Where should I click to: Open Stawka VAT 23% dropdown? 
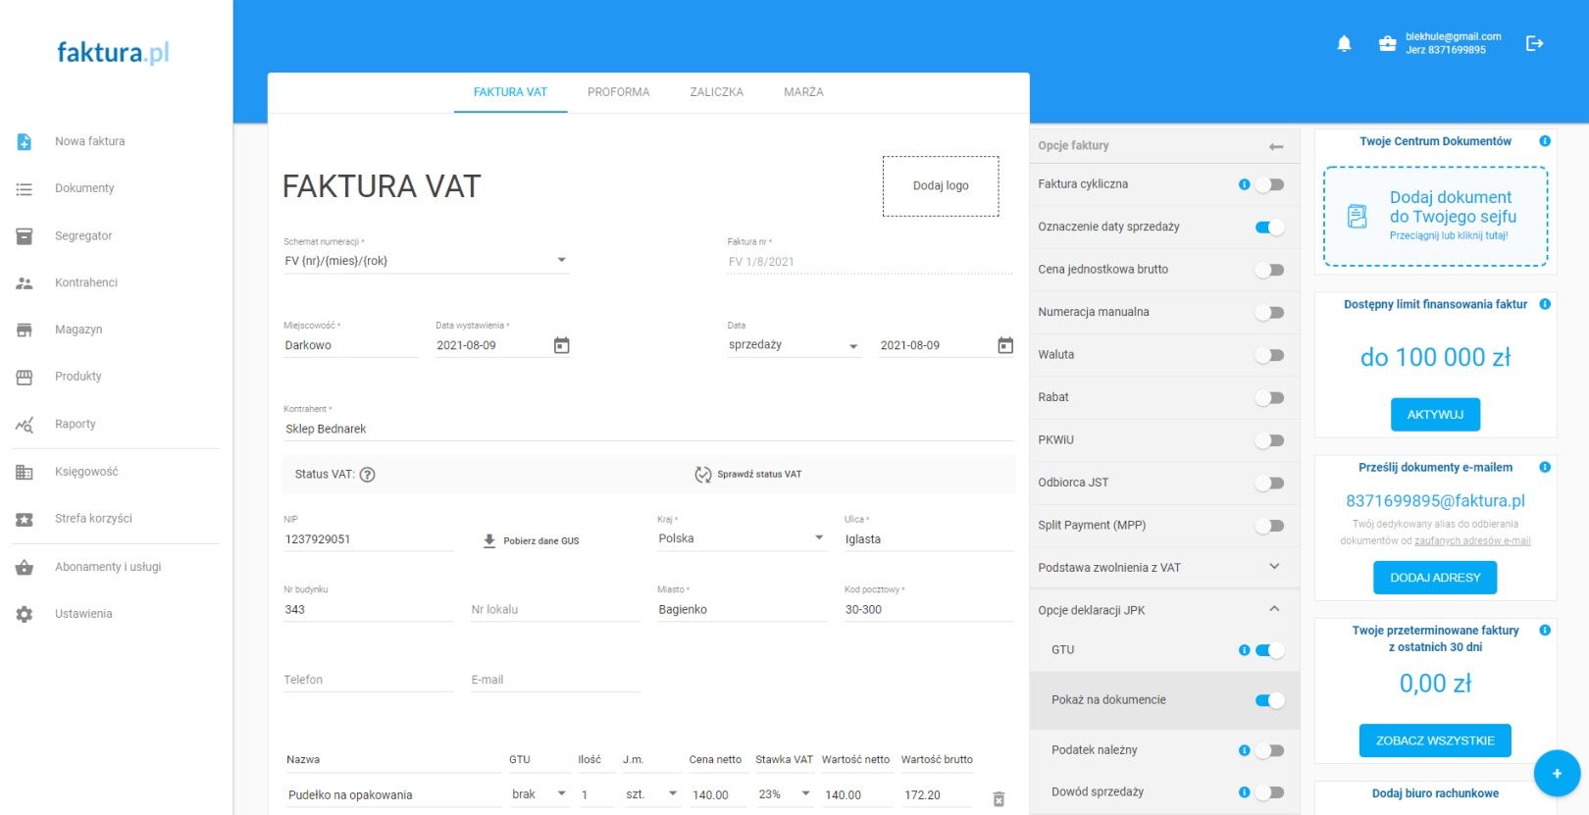(x=785, y=794)
